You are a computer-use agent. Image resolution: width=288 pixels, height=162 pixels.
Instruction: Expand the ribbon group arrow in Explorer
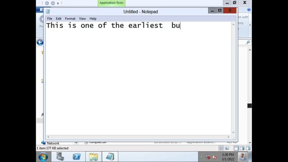[250, 25]
